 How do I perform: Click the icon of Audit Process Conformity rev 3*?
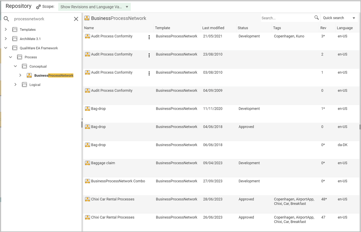tap(87, 36)
